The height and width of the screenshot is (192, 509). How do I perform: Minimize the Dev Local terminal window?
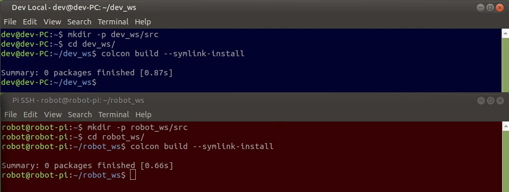coord(481,8)
